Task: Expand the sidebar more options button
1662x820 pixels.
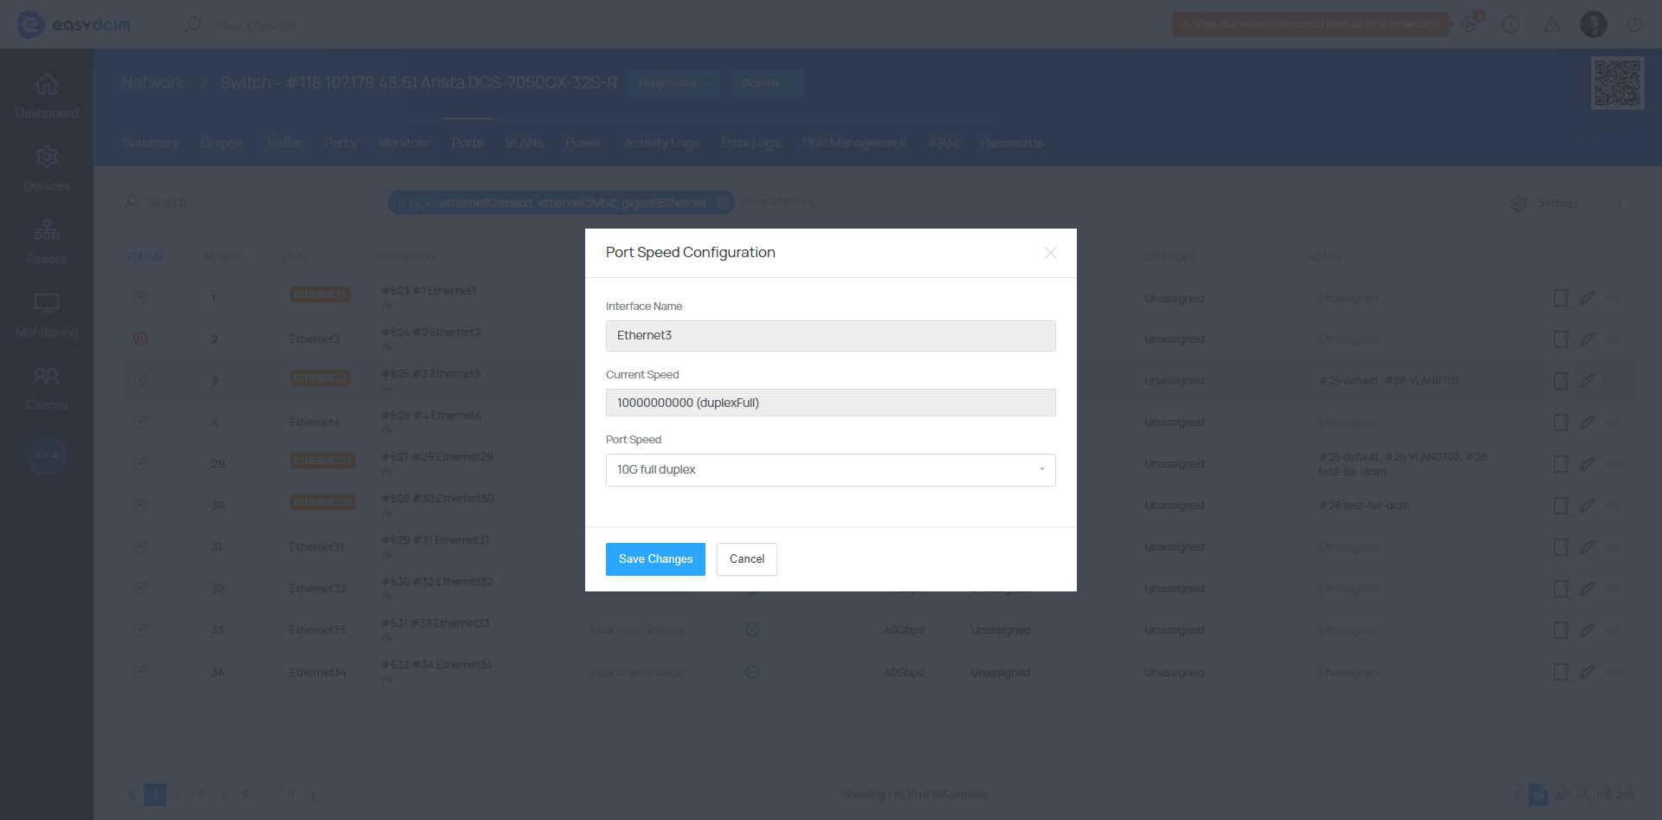Action: tap(47, 455)
